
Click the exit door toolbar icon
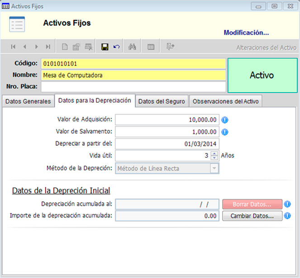pyautogui.click(x=170, y=47)
